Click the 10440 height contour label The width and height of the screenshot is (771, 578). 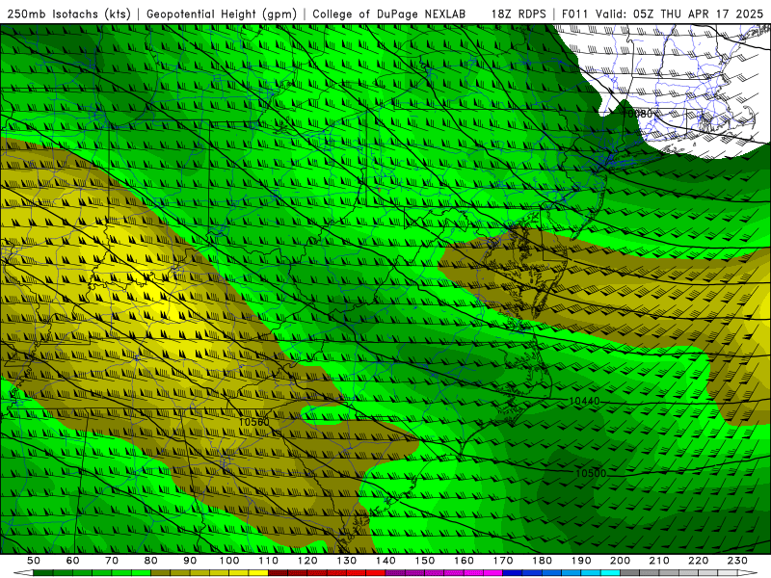584,401
